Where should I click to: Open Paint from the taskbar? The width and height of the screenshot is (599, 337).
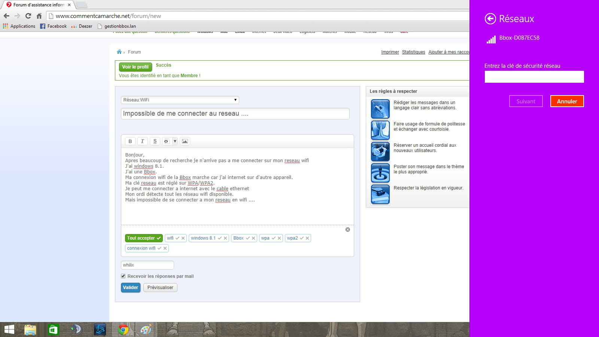click(x=146, y=330)
